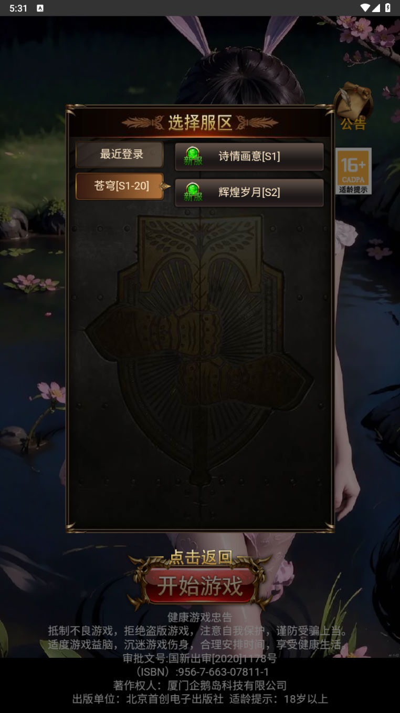This screenshot has height=713, width=400.
Task: Choose the 辉煌岁月[S2] server
Action: click(249, 192)
